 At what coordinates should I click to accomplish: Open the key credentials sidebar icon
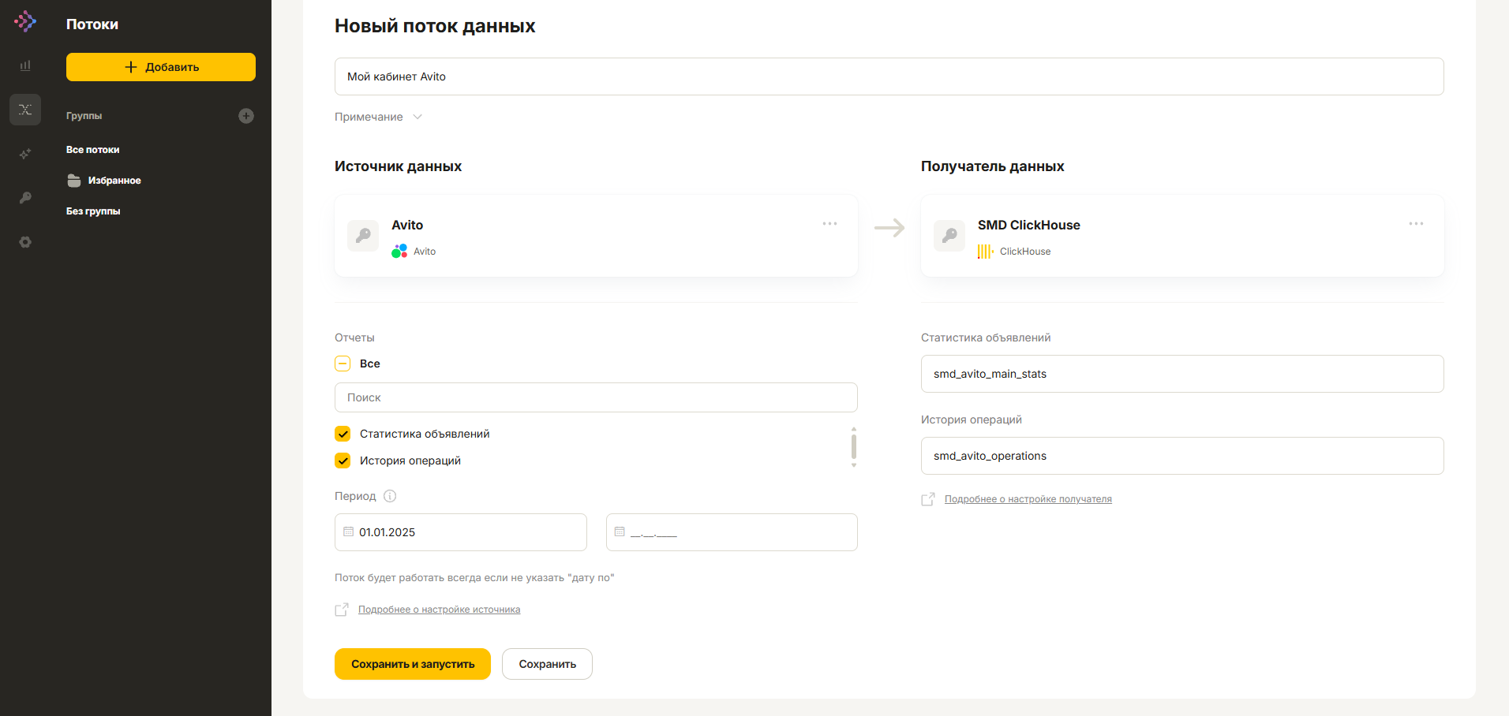pyautogui.click(x=25, y=198)
